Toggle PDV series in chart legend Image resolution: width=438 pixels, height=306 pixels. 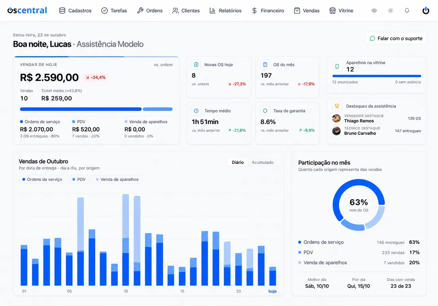pyautogui.click(x=79, y=179)
